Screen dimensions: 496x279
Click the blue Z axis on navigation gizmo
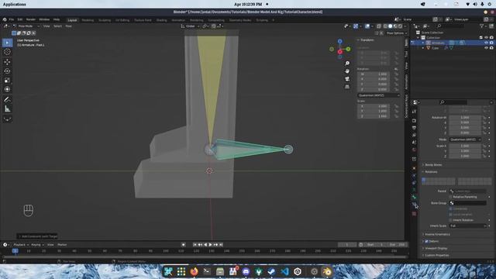coord(339,41)
